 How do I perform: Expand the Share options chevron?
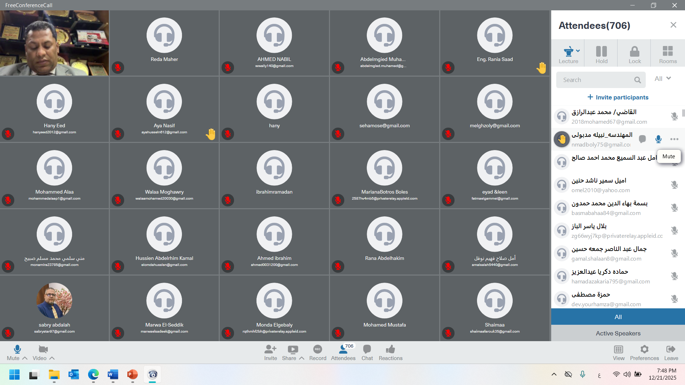[302, 358]
